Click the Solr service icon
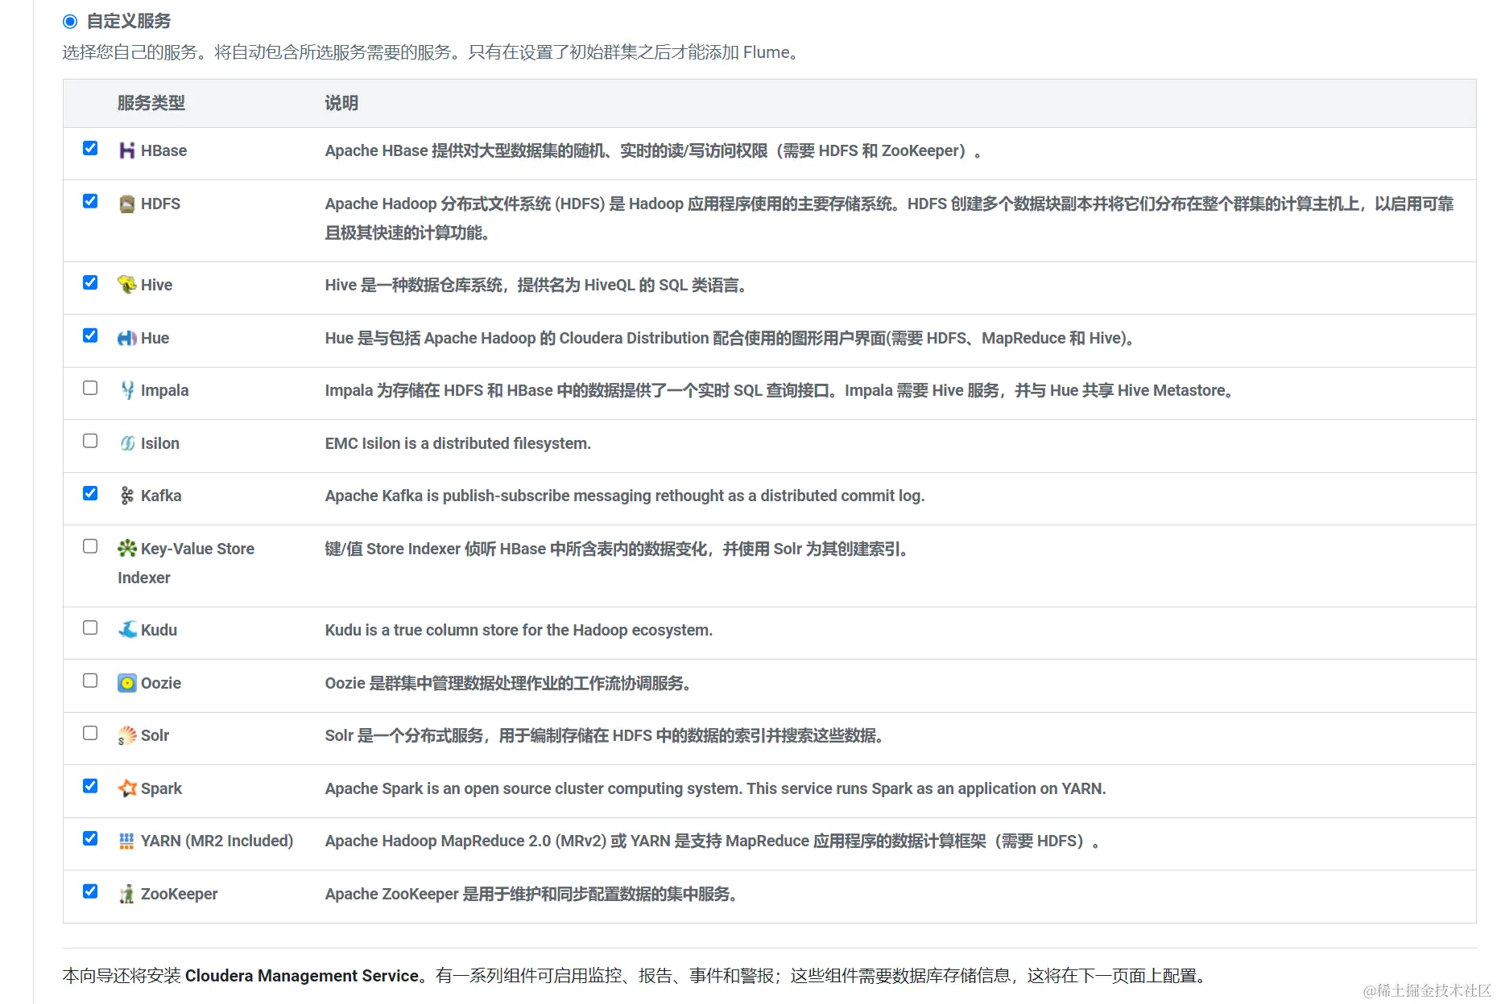 pos(126,735)
